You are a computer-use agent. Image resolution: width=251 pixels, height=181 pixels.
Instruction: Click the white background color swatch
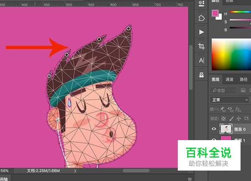click(x=220, y=18)
